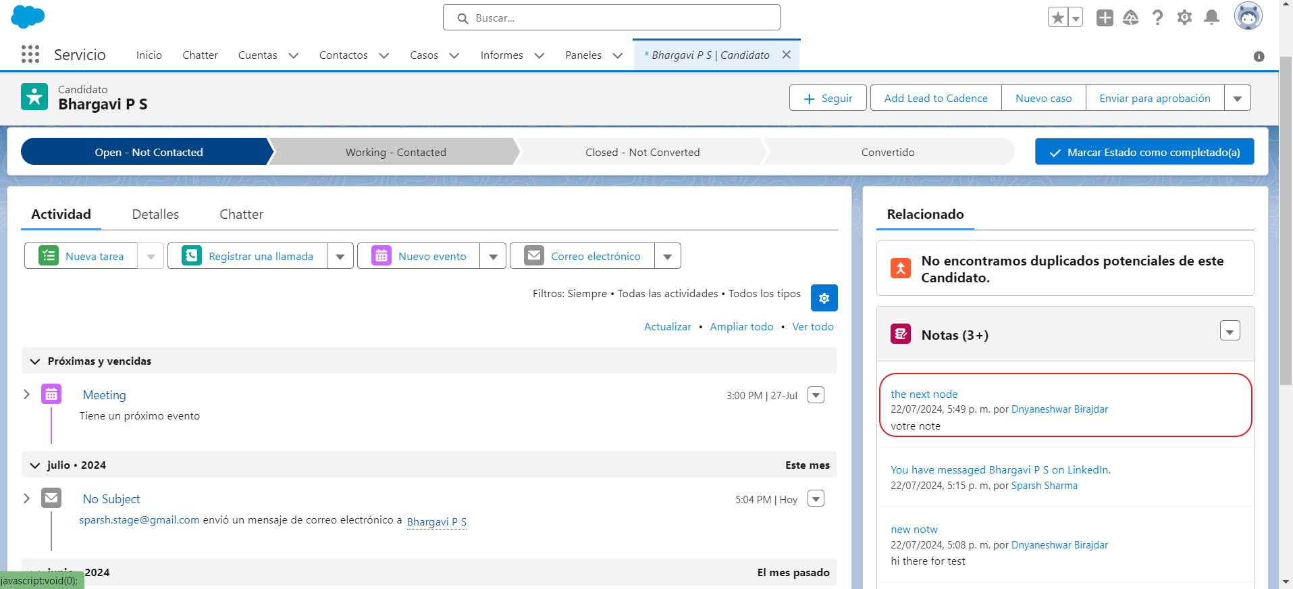Click the Correo electrónico button
The width and height of the screenshot is (1293, 589).
[582, 256]
